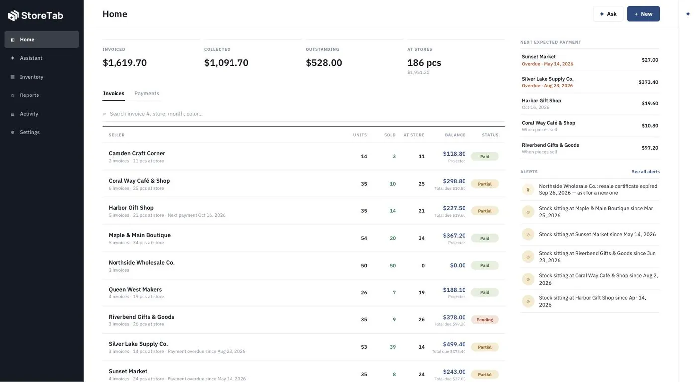Click the Harbor Gift Shop $19.60 expected payment
Image resolution: width=697 pixels, height=382 pixels.
tap(590, 104)
